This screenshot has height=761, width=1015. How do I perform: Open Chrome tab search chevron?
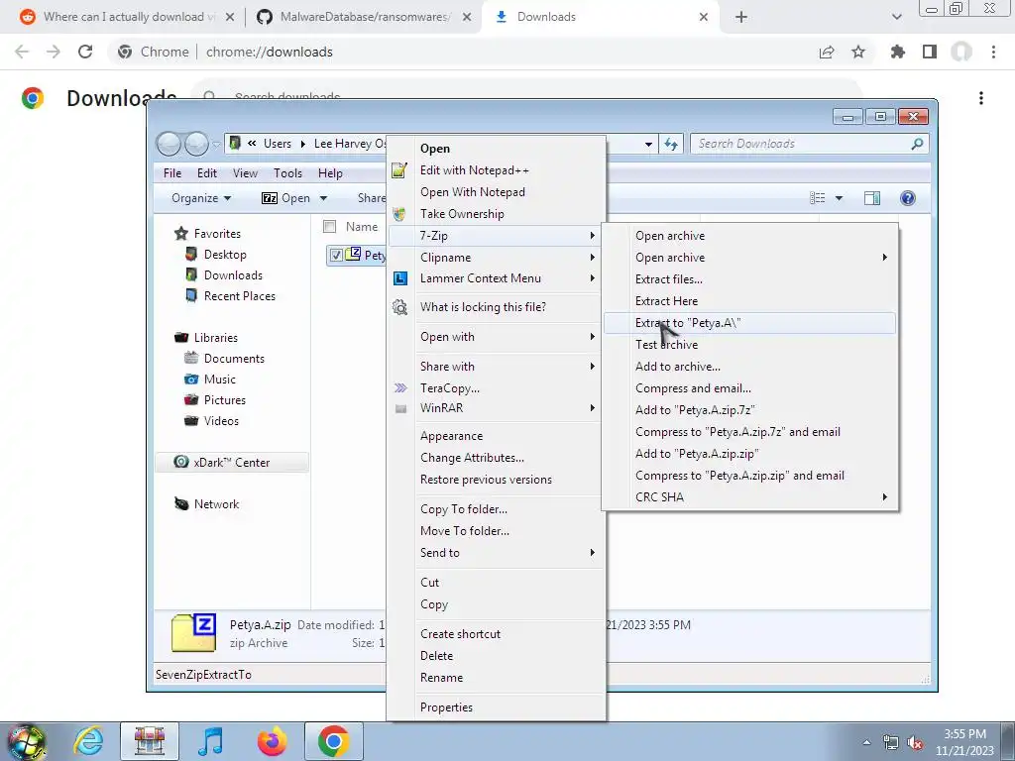pyautogui.click(x=896, y=17)
